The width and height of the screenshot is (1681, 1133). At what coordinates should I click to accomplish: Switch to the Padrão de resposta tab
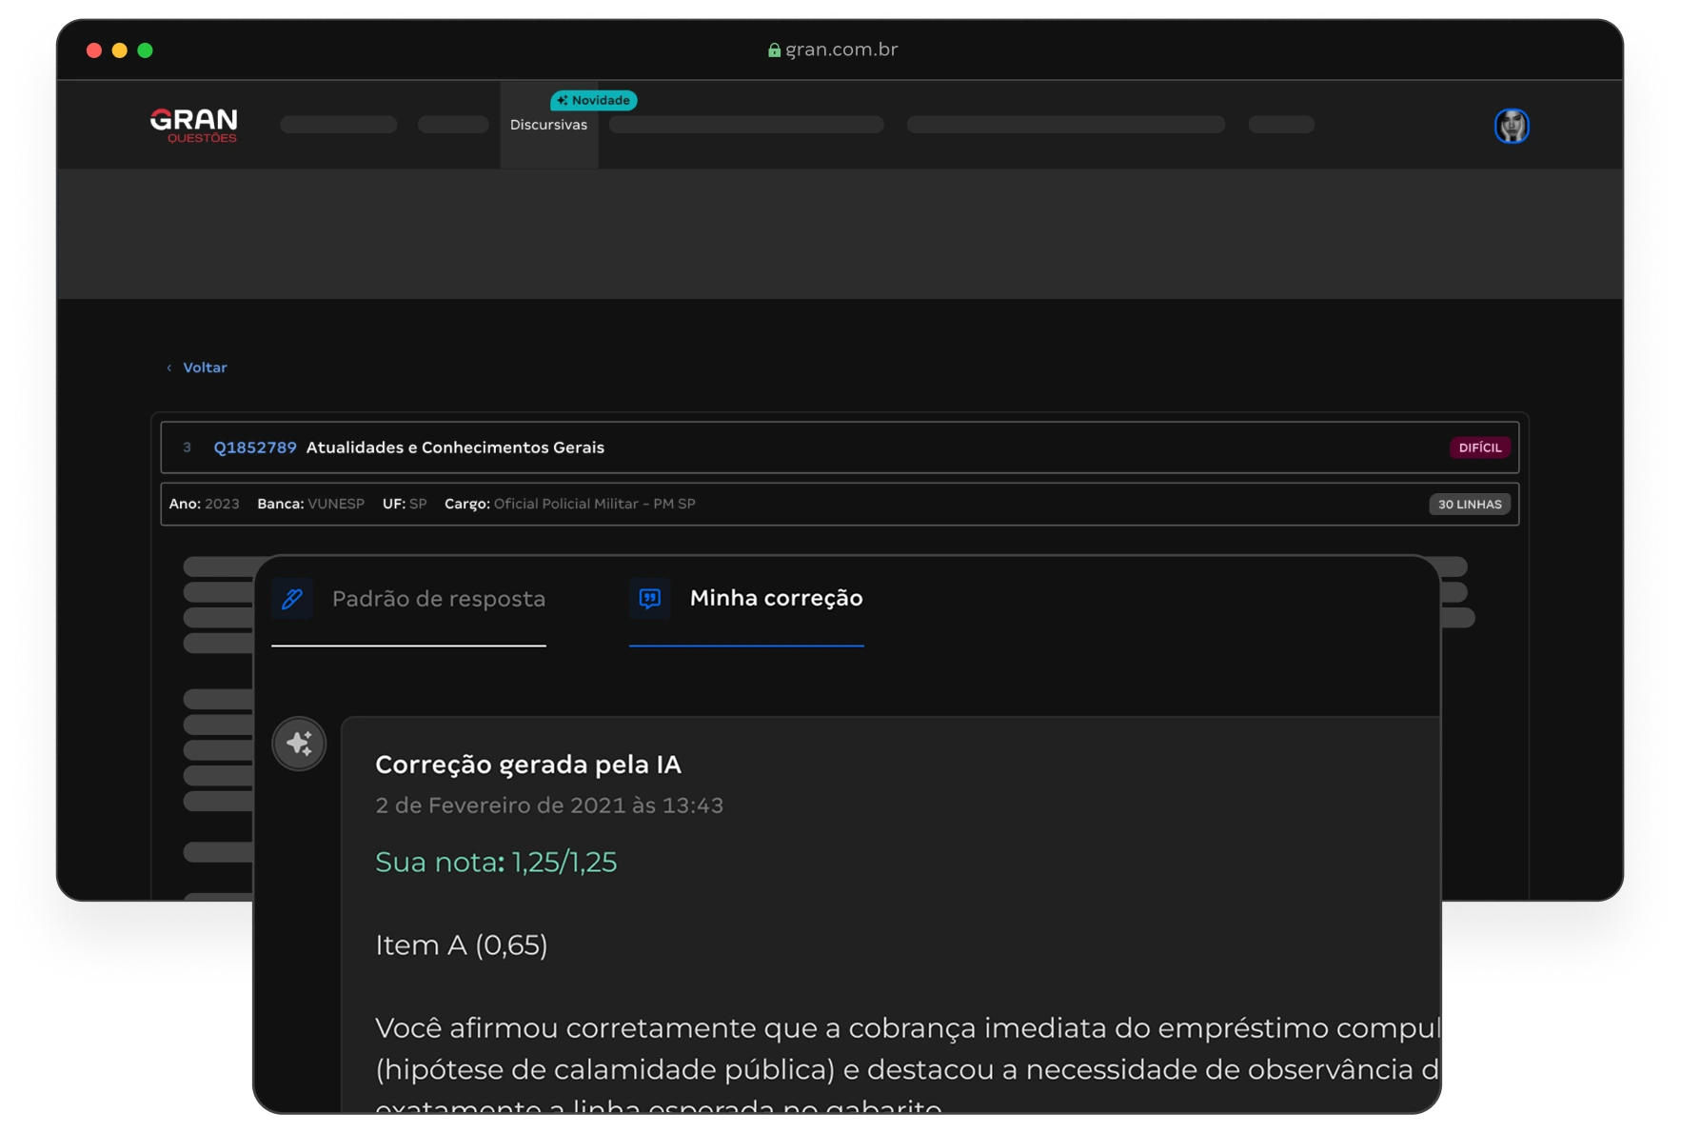pos(439,599)
